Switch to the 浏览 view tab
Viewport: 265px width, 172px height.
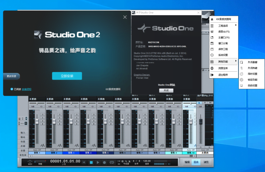(x=206, y=162)
